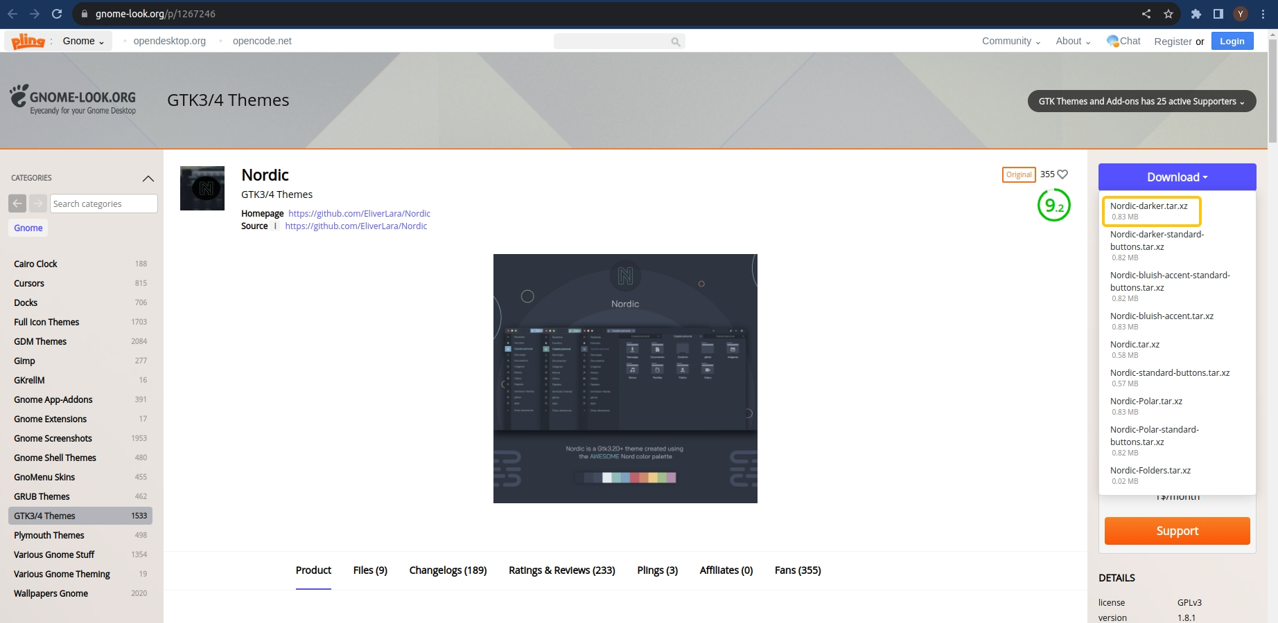Click the Login button
The height and width of the screenshot is (623, 1278).
pyautogui.click(x=1232, y=41)
